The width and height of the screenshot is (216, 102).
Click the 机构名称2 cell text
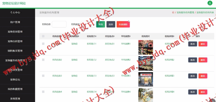pyautogui.click(x=57, y=60)
